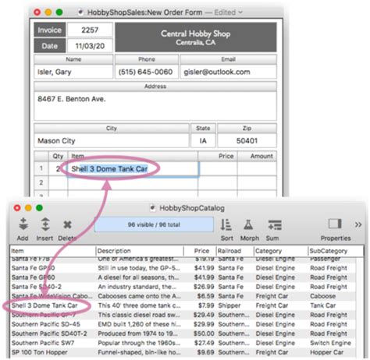Click the Hopper Car subcategory cell

click(327, 352)
